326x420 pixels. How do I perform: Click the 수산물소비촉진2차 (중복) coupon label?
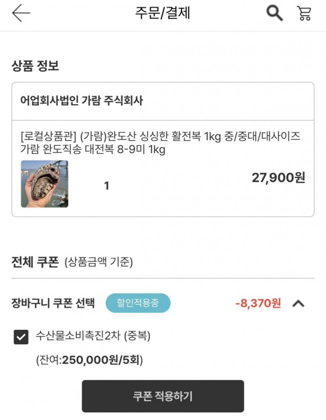[x=93, y=336]
